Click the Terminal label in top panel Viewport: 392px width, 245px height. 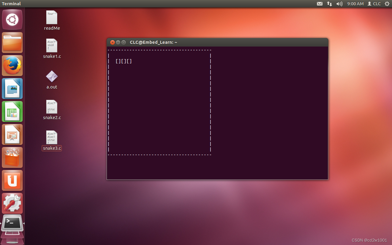(x=11, y=4)
